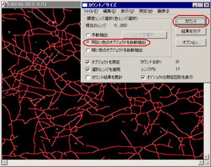Click the horizontal scrollbar right arrow
The image size is (211, 167).
[x=201, y=162]
